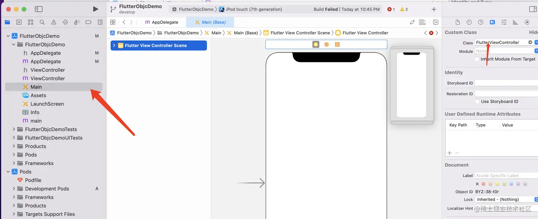The image size is (538, 219).
Task: Open the Report navigator
Action: click(x=100, y=22)
